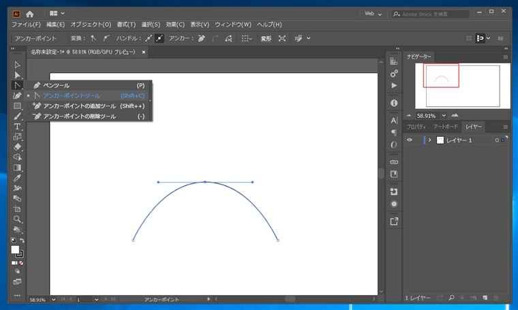
Task: Select the Gradient tool
Action: click(17, 168)
